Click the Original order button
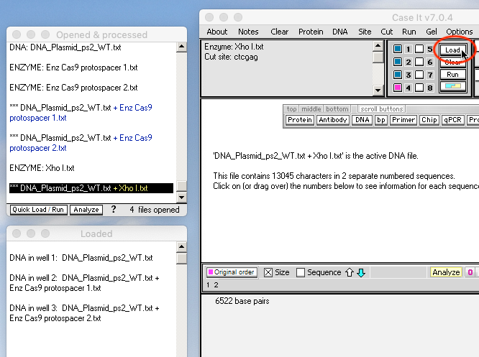This screenshot has width=479, height=357. pos(232,272)
